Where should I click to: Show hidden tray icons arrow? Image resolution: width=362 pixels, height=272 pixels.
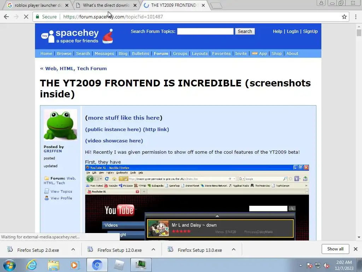(300, 265)
